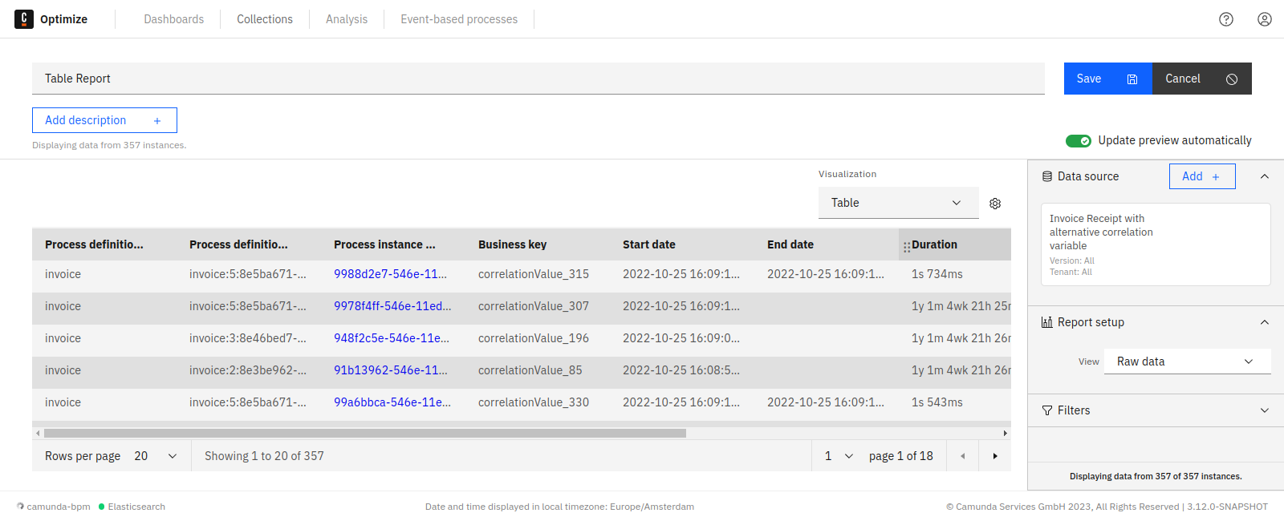Click the Table Report name field
The height and width of the screenshot is (521, 1284).
(x=538, y=79)
